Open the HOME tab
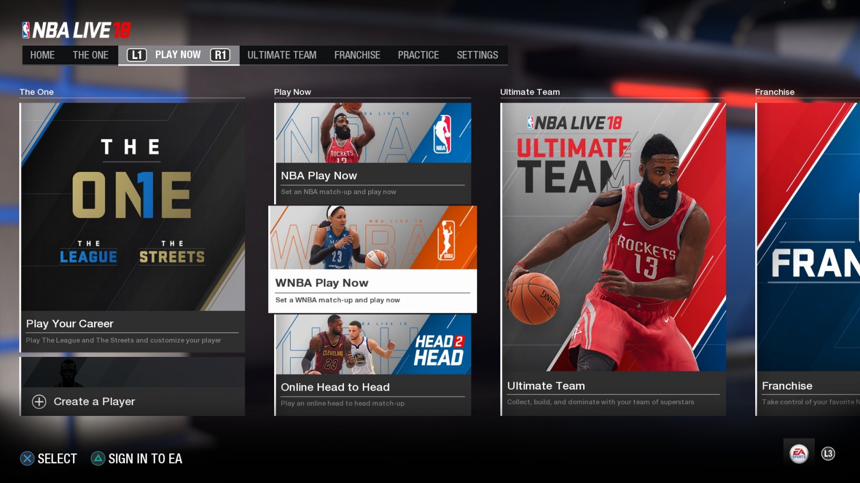Viewport: 860px width, 483px height. (x=42, y=55)
